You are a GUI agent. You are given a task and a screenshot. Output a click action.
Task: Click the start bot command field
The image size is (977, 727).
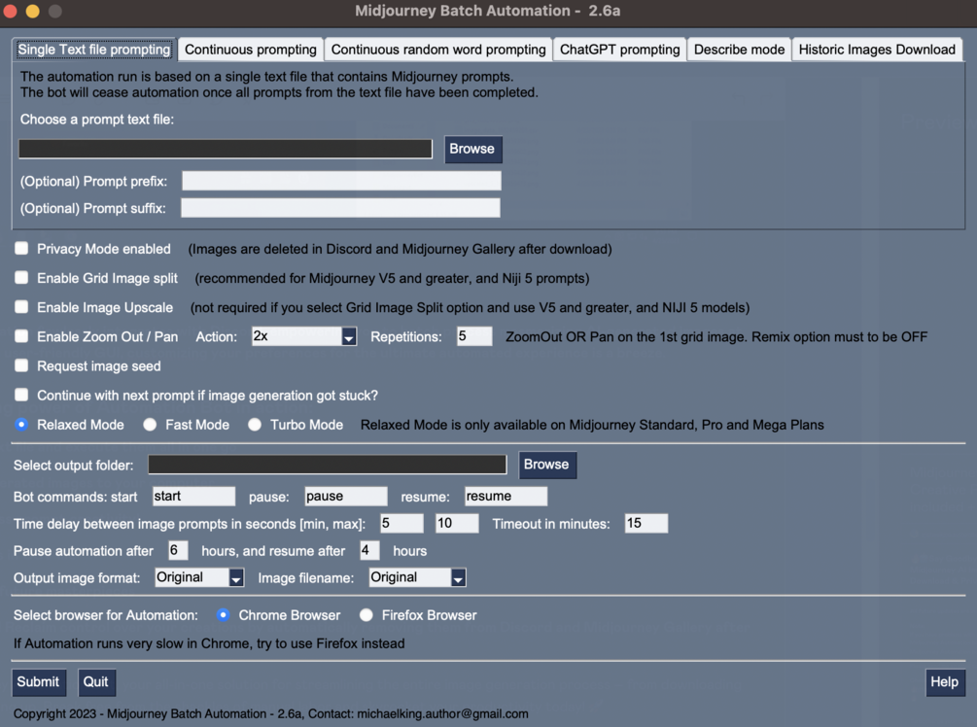(x=193, y=496)
